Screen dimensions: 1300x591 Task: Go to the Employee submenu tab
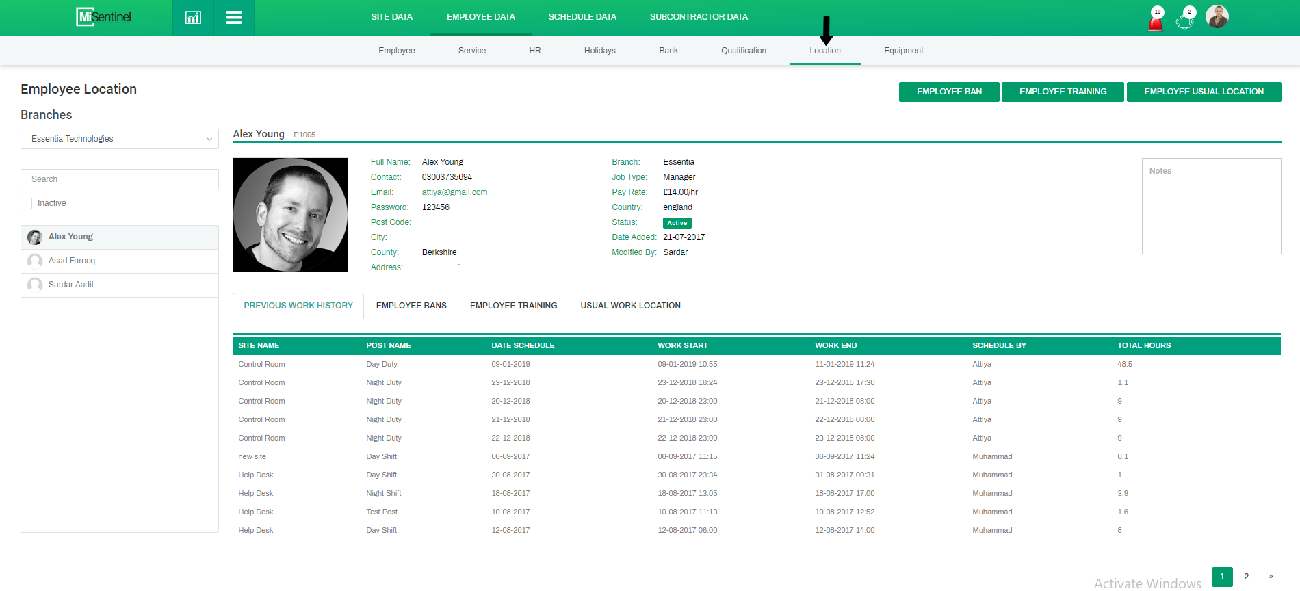click(x=397, y=51)
